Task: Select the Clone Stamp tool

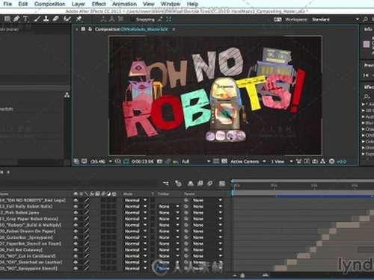Action: [46, 19]
